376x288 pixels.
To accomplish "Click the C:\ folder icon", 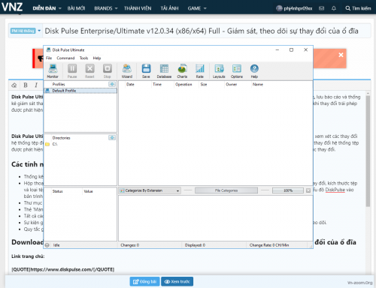I will pyautogui.click(x=47, y=144).
